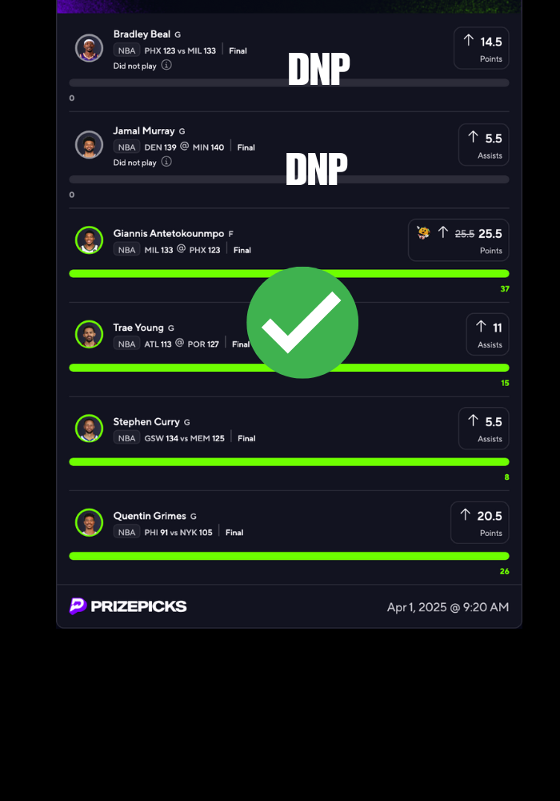Tap the PrizePicks logo icon

point(78,606)
